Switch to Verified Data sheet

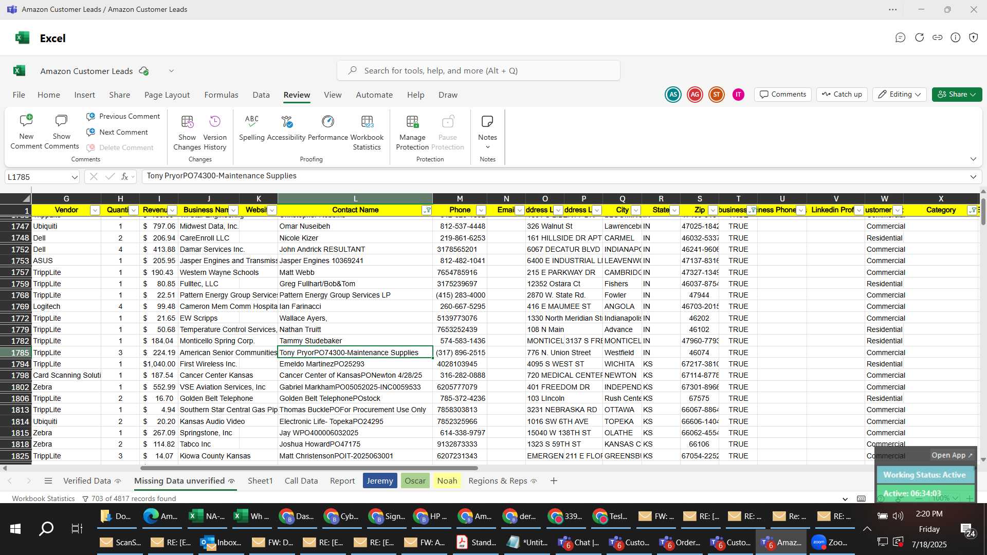[x=87, y=481]
